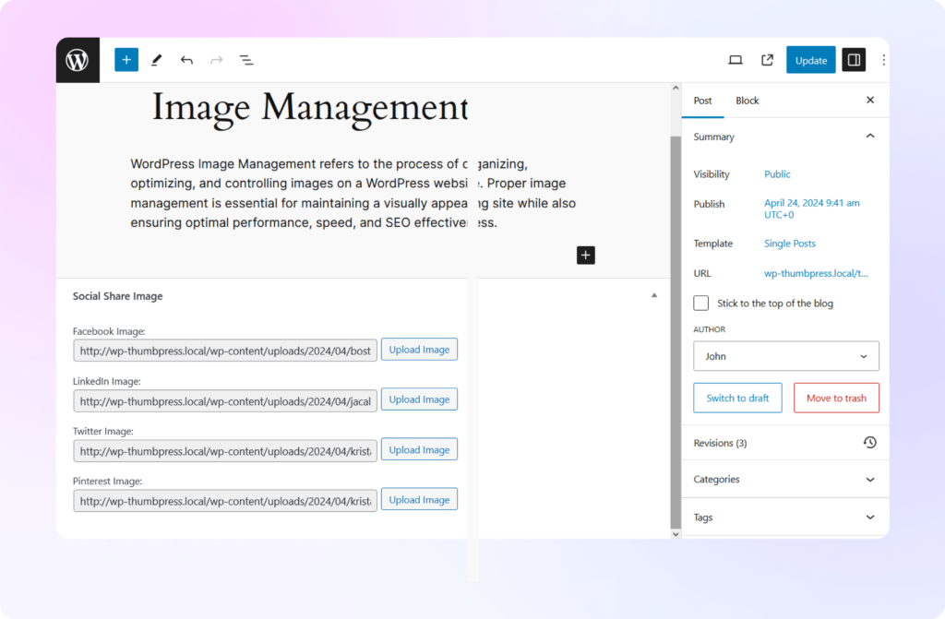The image size is (945, 619).
Task: Undo the last change
Action: click(x=186, y=60)
